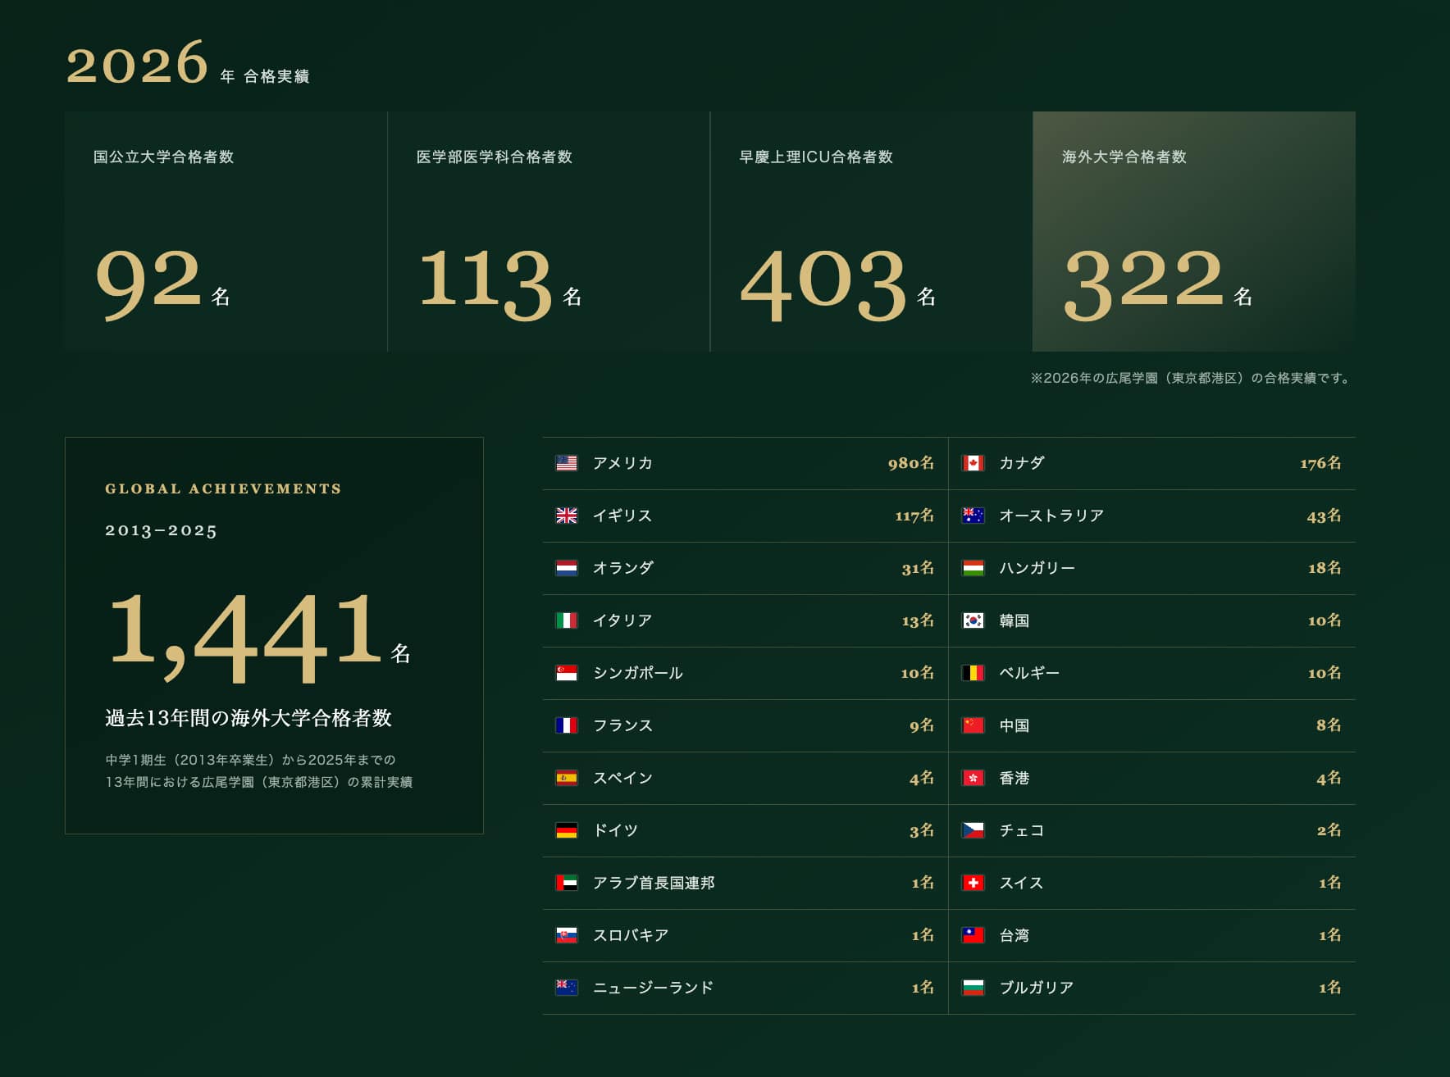
Task: Click the New Zealand flag icon
Action: coord(567,988)
